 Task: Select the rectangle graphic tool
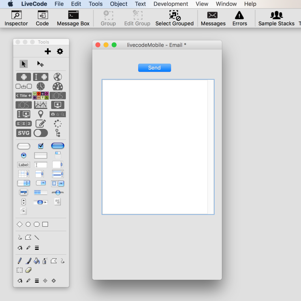45,224
